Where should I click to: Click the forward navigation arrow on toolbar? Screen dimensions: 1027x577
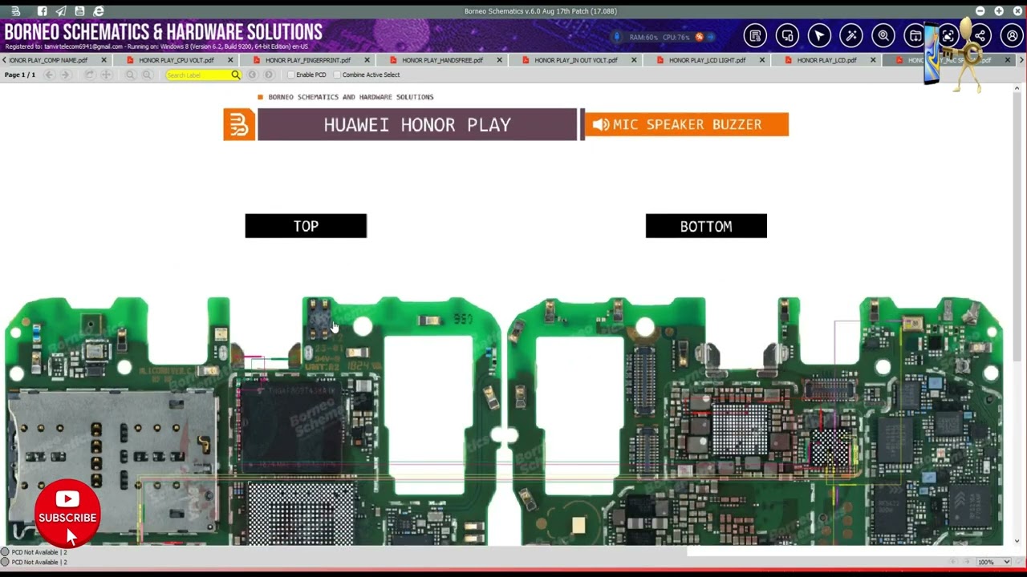pyautogui.click(x=66, y=75)
